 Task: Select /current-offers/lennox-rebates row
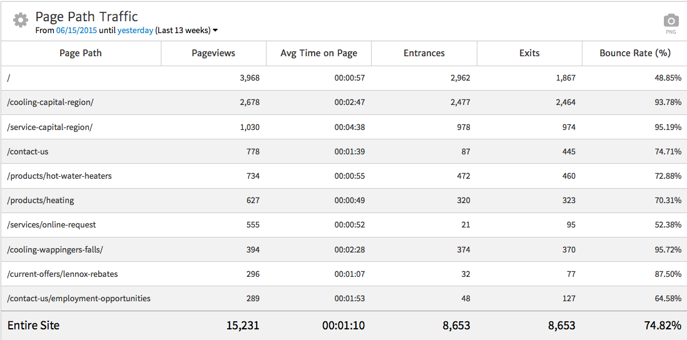pos(63,274)
